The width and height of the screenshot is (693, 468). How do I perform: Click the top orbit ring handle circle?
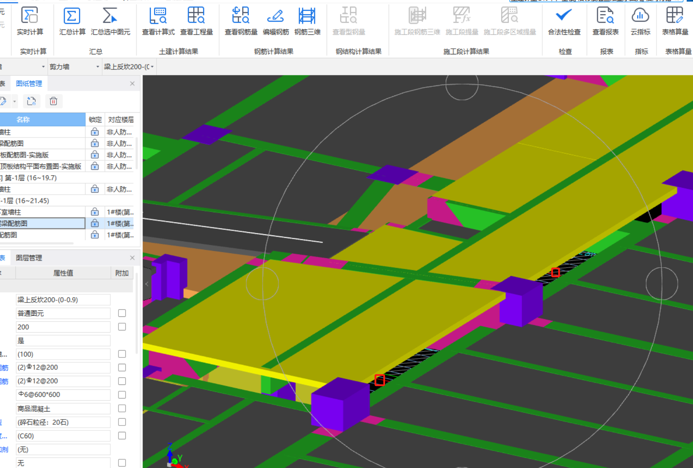tap(462, 84)
